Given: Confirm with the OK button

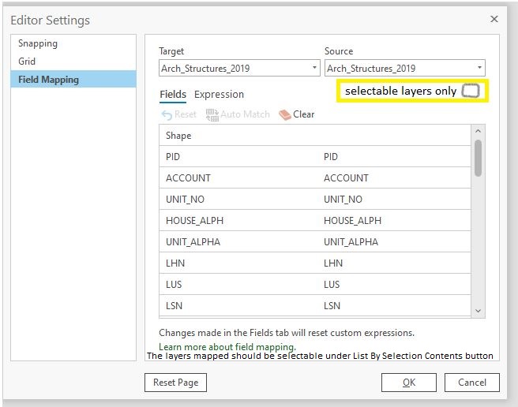Looking at the screenshot, I should coord(408,383).
